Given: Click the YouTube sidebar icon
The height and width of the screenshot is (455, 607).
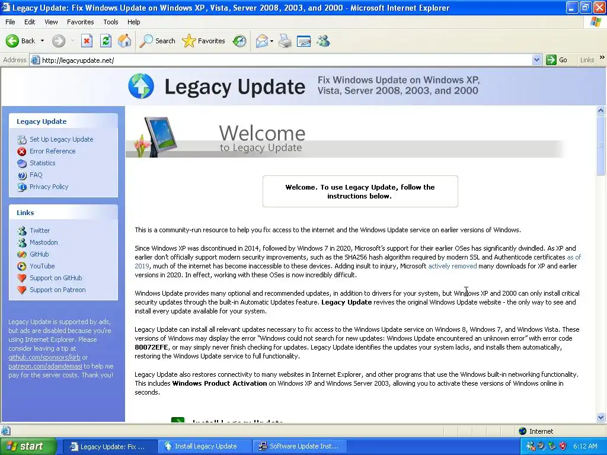Looking at the screenshot, I should (x=22, y=266).
